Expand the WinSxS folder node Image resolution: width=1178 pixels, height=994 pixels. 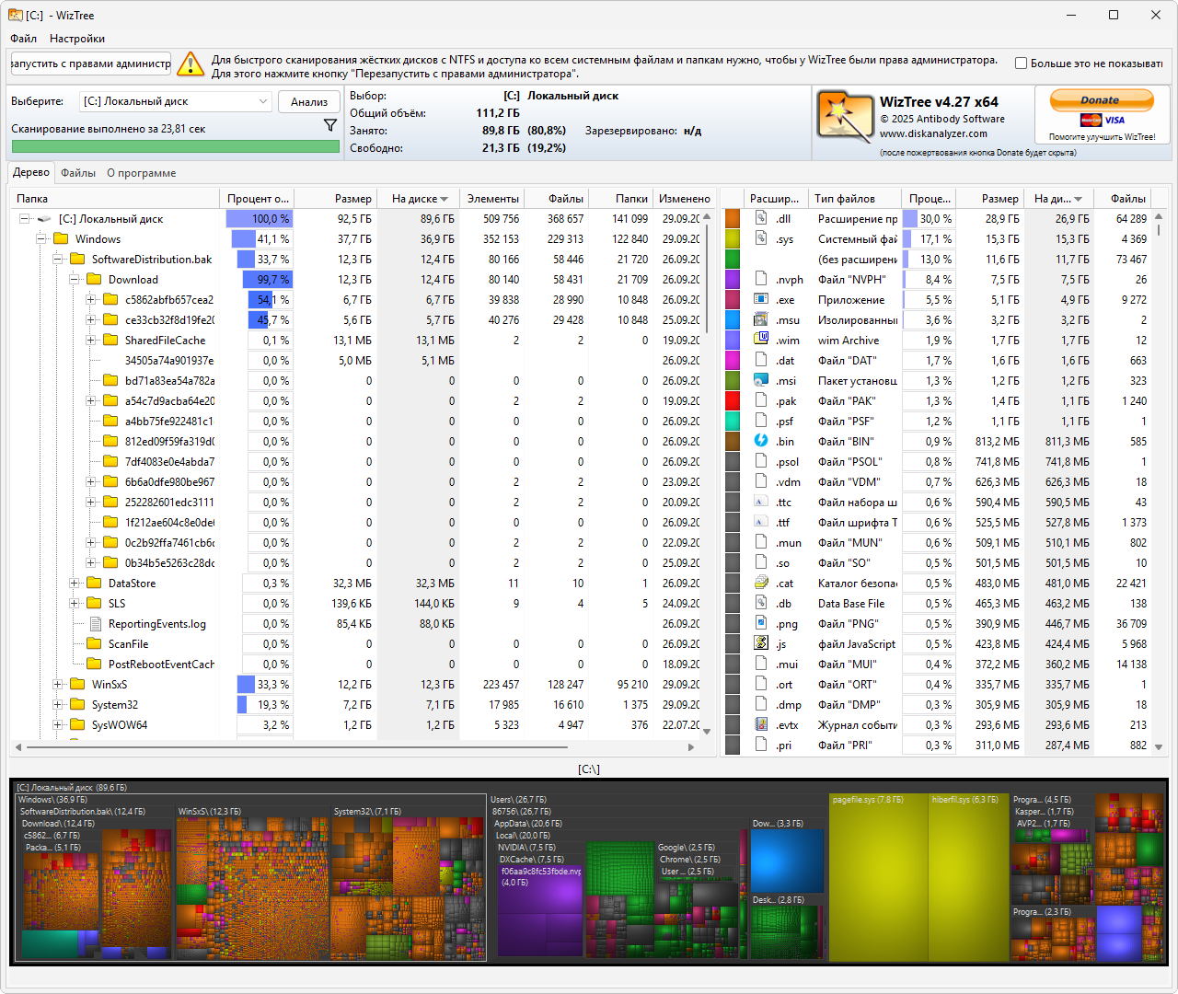click(x=57, y=685)
